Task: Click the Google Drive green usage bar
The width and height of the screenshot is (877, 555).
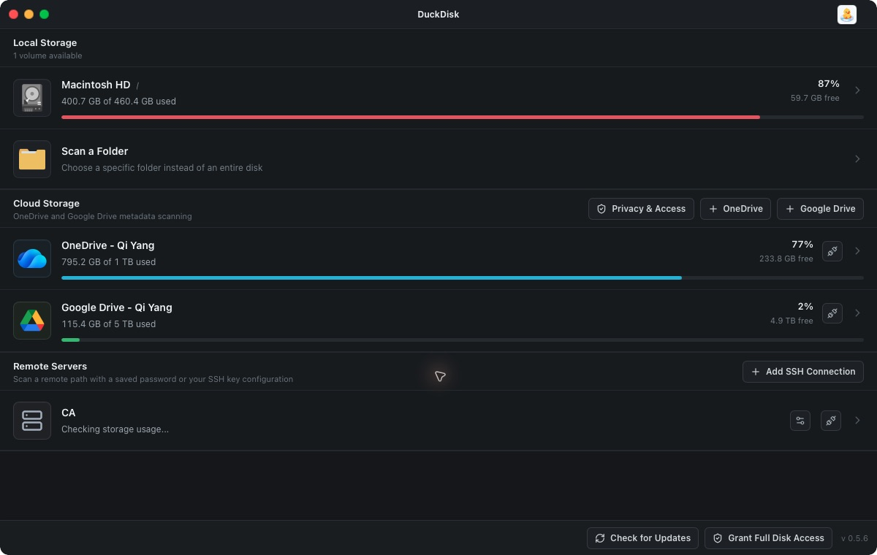Action: (70, 340)
